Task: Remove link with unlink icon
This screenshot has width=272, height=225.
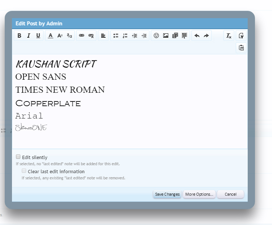Action: tap(91, 36)
